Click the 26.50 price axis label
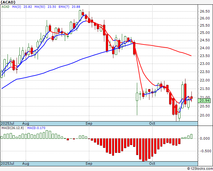The height and width of the screenshot is (171, 213). [205, 11]
